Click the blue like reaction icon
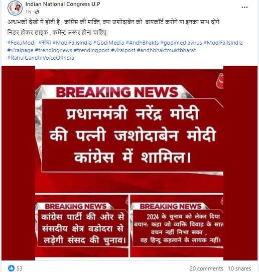This screenshot has height=272, width=259. [11, 268]
